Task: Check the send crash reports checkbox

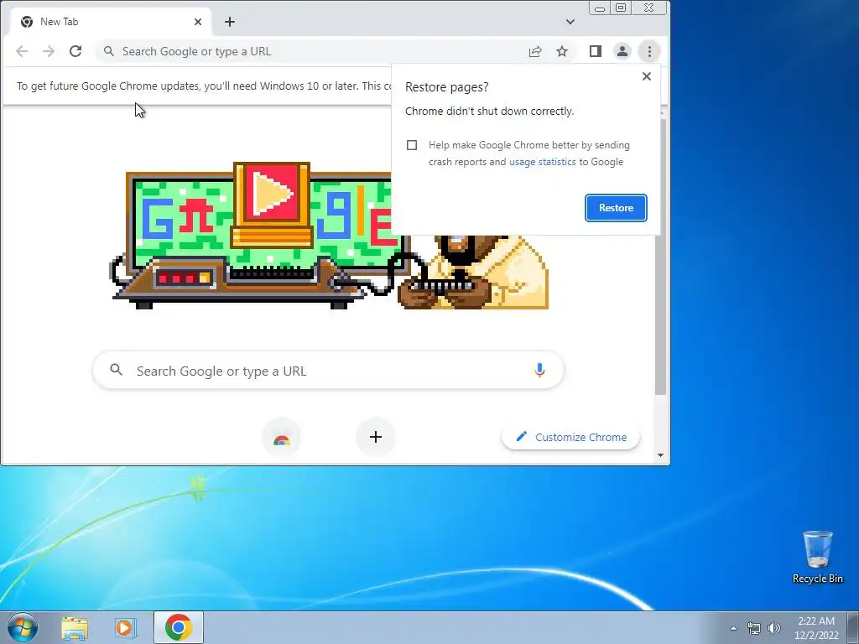Action: 412,145
